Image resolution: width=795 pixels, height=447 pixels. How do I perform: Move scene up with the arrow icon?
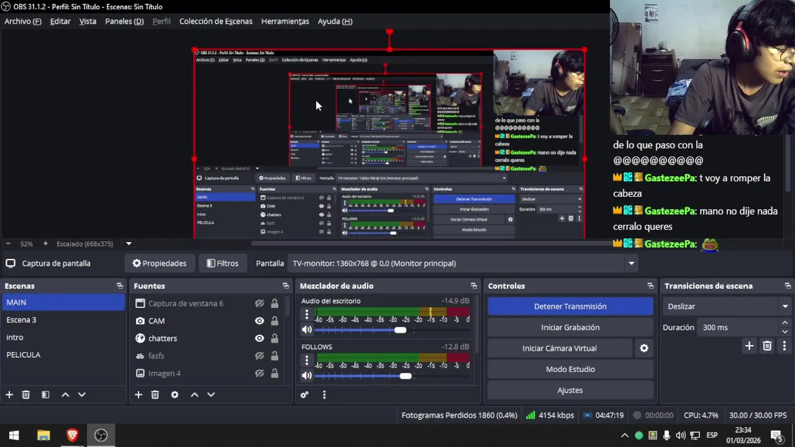tap(65, 395)
